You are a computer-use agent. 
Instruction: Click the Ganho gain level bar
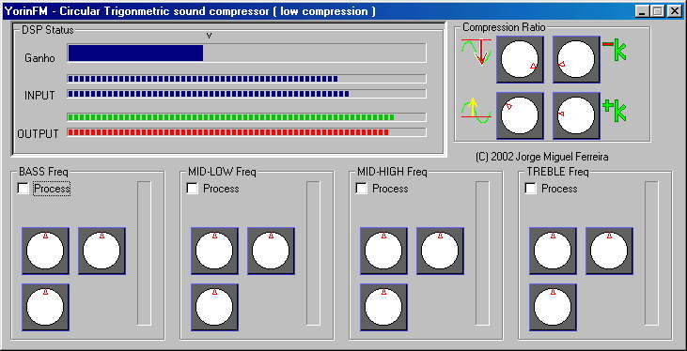pyautogui.click(x=246, y=53)
